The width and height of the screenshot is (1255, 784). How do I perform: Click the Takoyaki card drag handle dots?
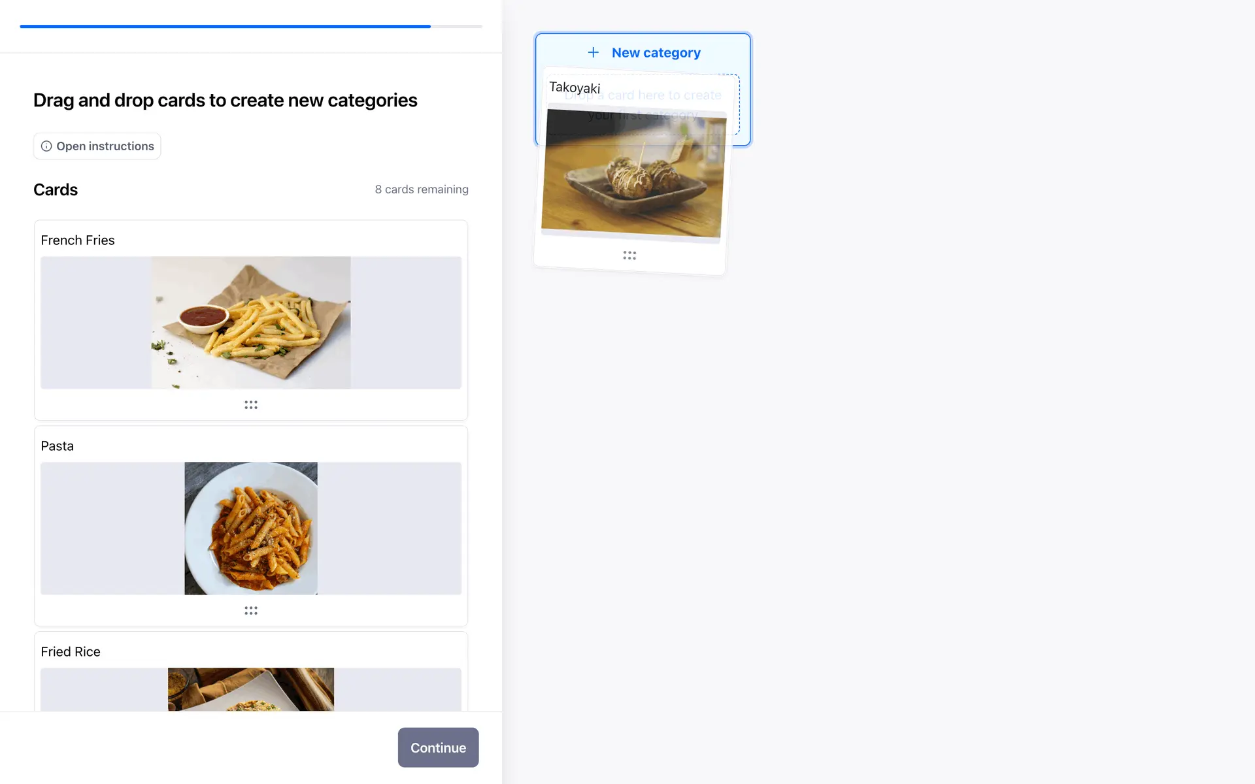629,255
